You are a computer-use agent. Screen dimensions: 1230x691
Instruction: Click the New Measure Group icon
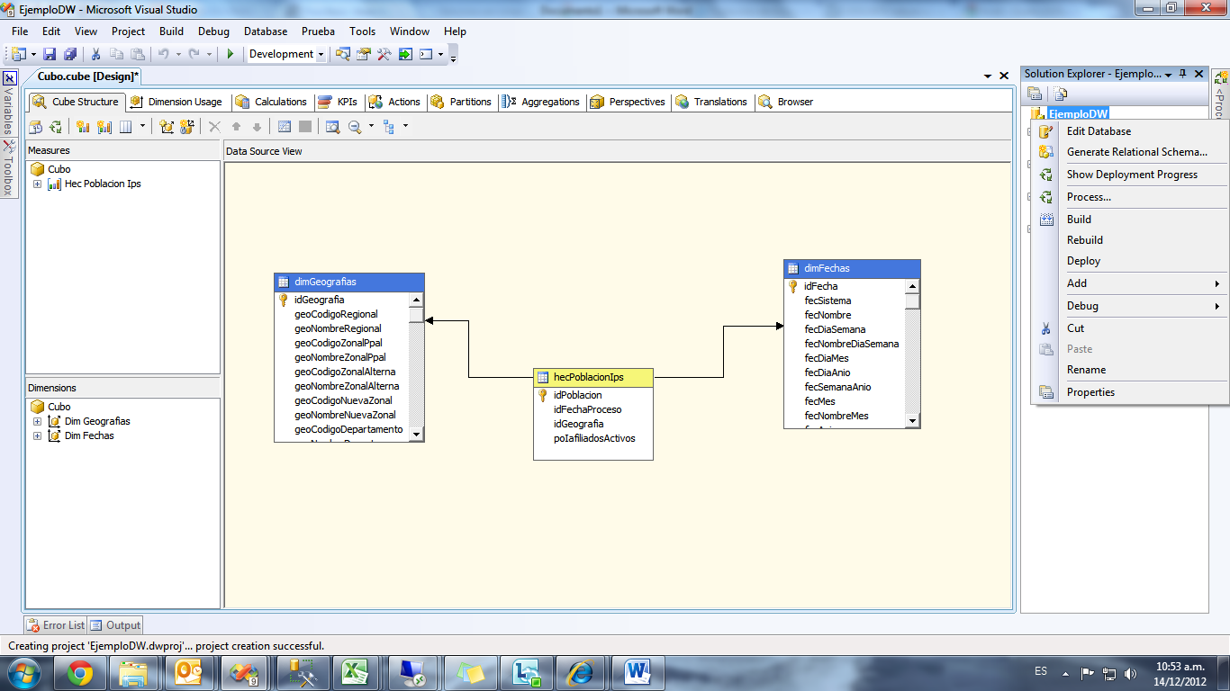pos(105,126)
